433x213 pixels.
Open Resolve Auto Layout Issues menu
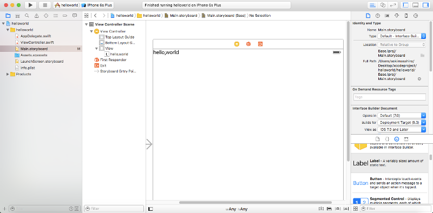(x=345, y=209)
